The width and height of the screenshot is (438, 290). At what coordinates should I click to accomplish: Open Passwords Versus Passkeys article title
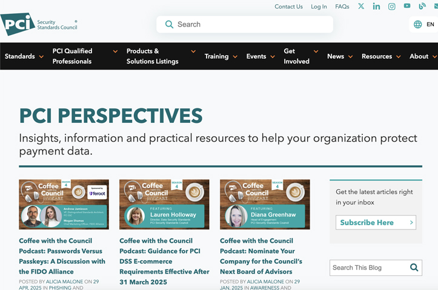tap(62, 256)
